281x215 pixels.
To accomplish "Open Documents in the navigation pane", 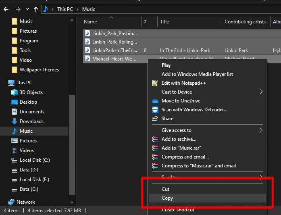I will point(28,112).
